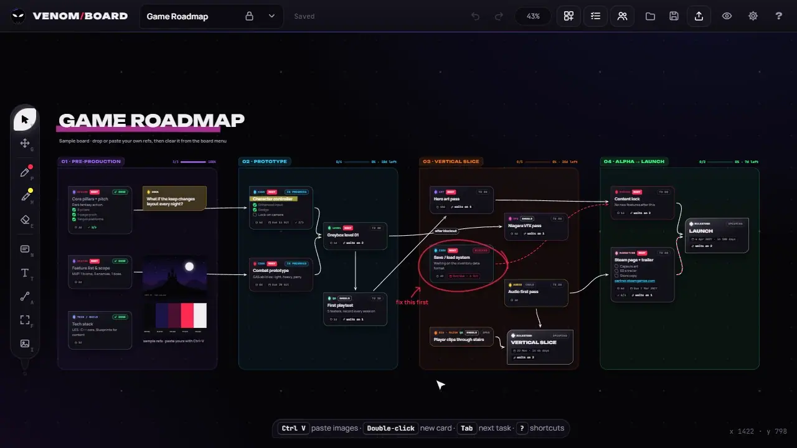
Task: Select the connector arrow tool
Action: tap(25, 296)
